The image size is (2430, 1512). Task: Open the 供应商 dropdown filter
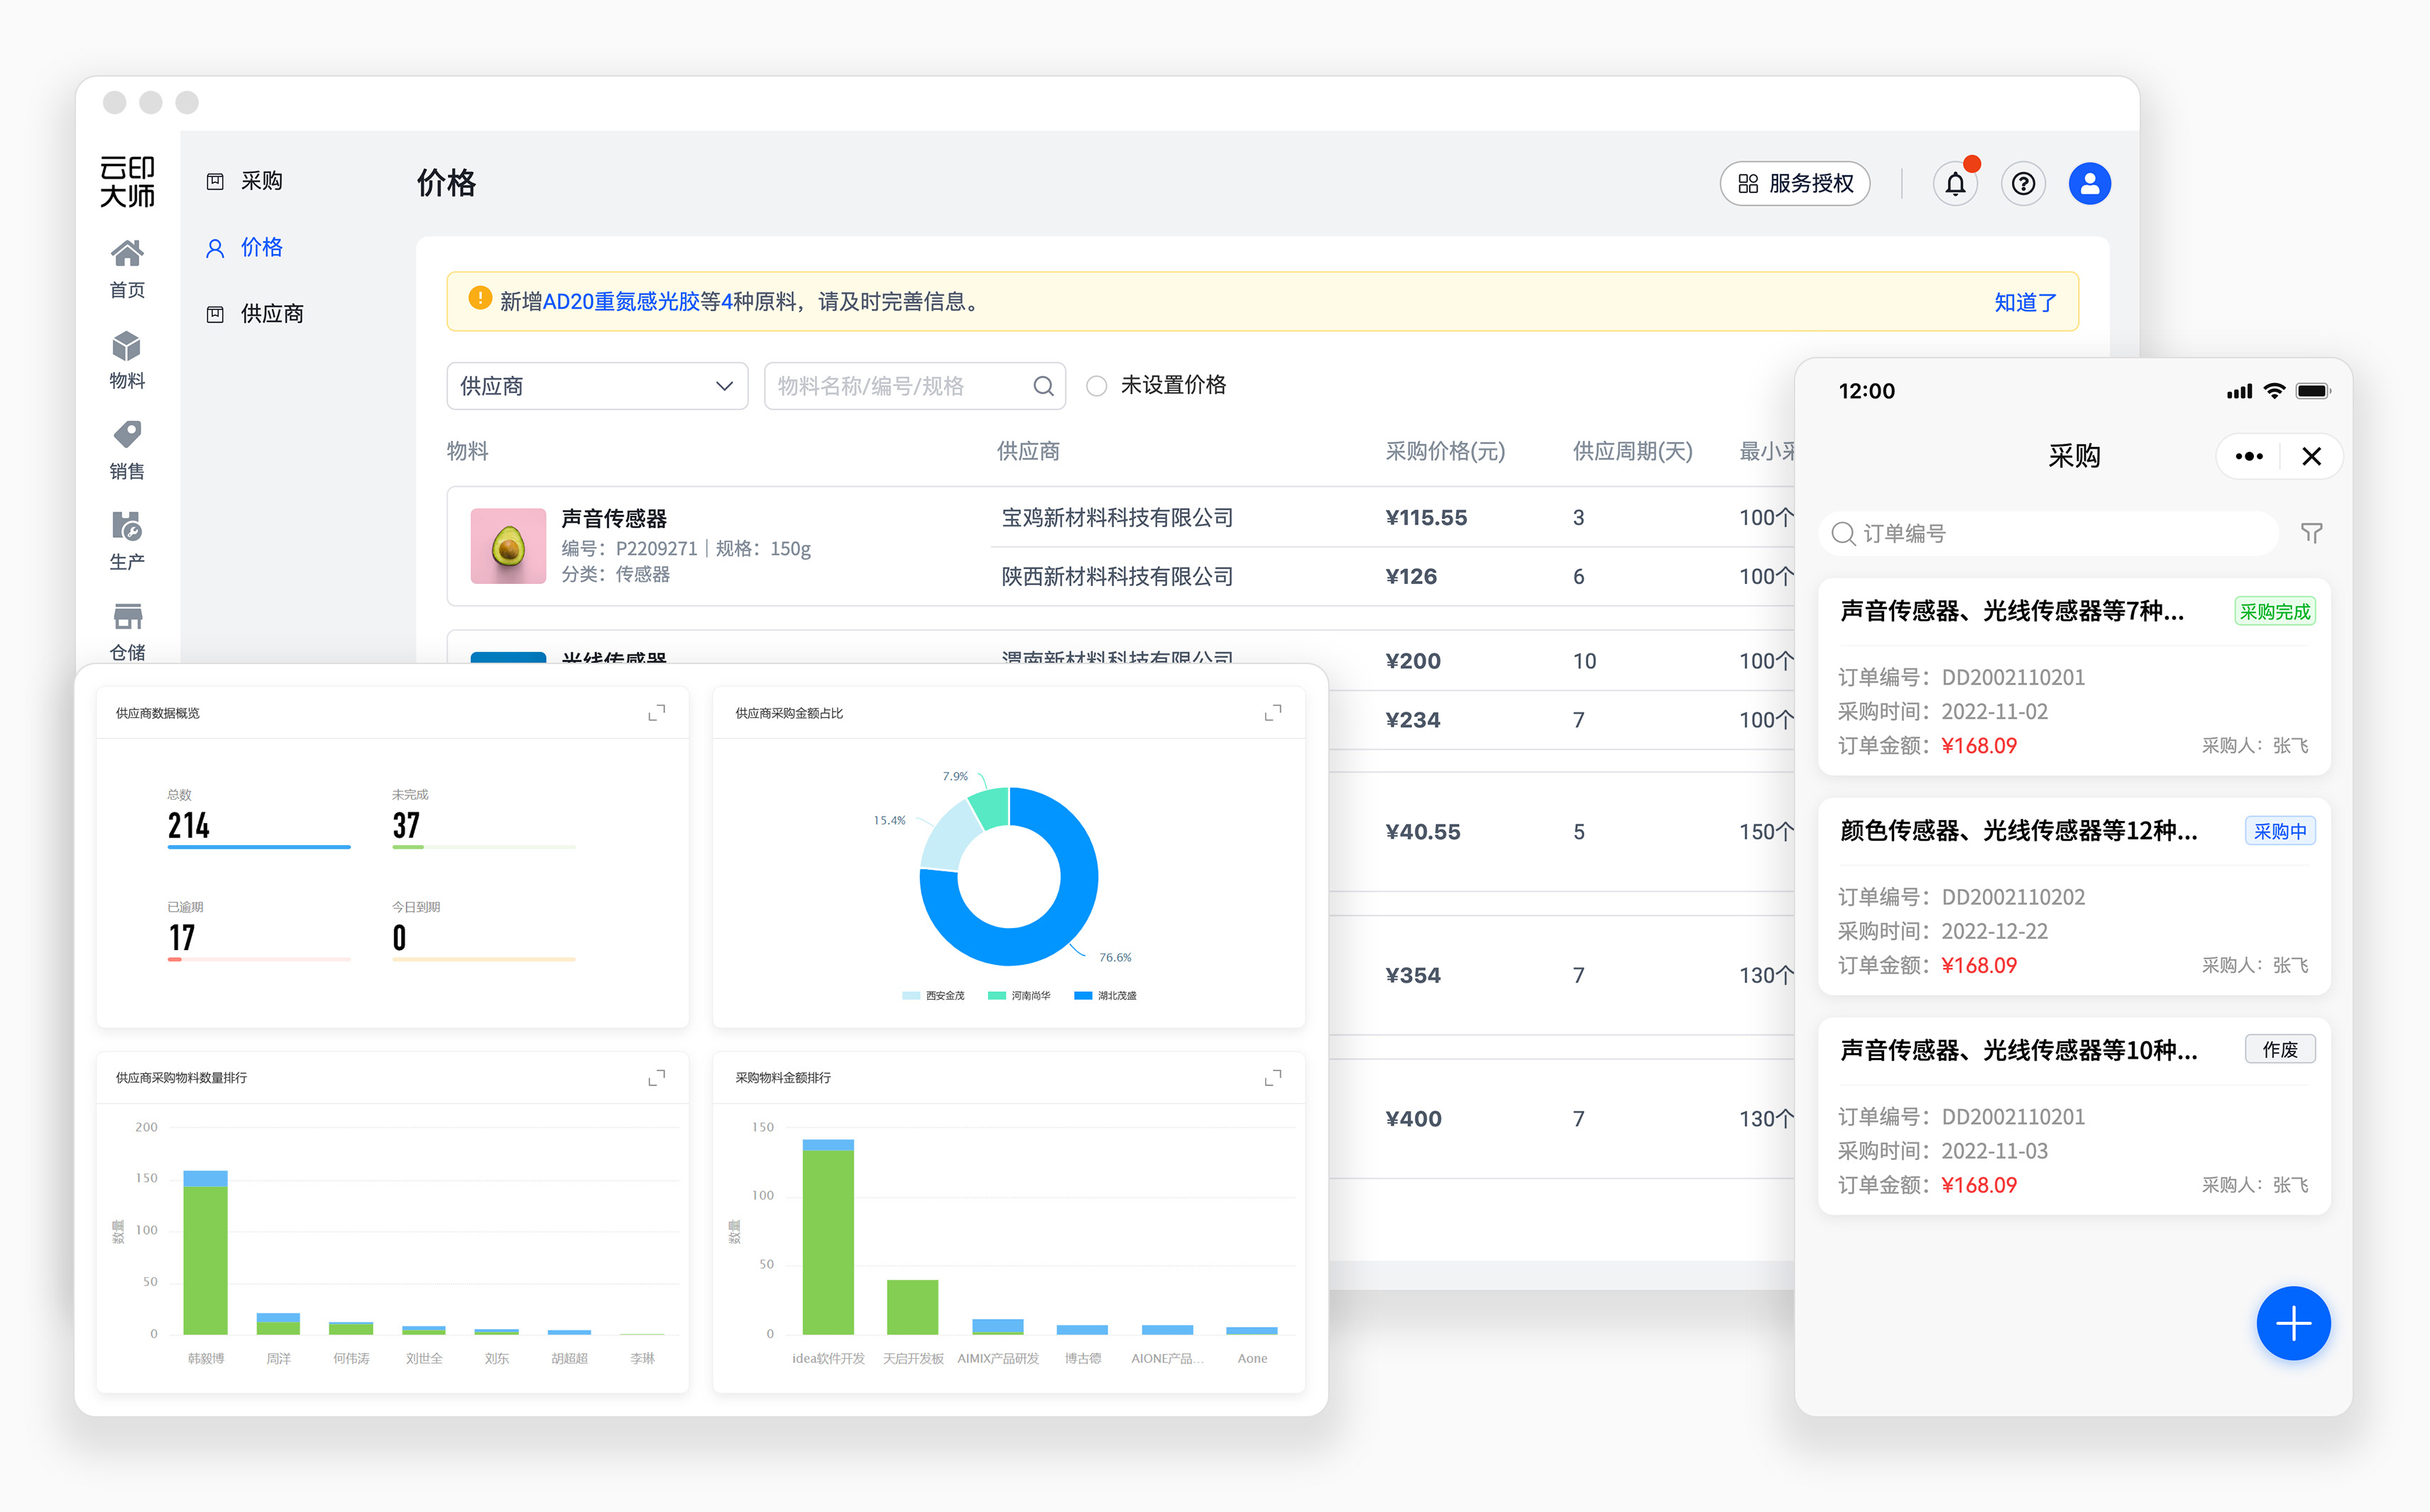(597, 386)
